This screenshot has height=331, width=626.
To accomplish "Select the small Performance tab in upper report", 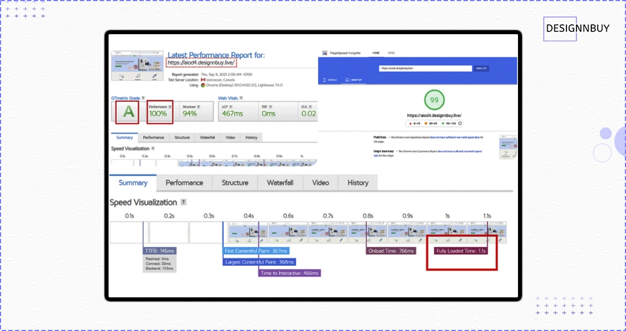I will coord(153,137).
